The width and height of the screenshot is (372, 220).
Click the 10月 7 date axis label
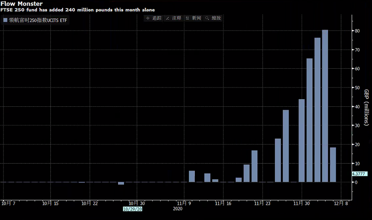tap(8, 203)
